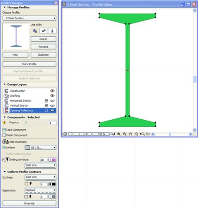Click the grayed Next Zoom icon
This screenshot has height=208, width=198.
tap(148, 134)
